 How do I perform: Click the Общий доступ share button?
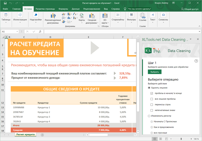click(x=190, y=9)
